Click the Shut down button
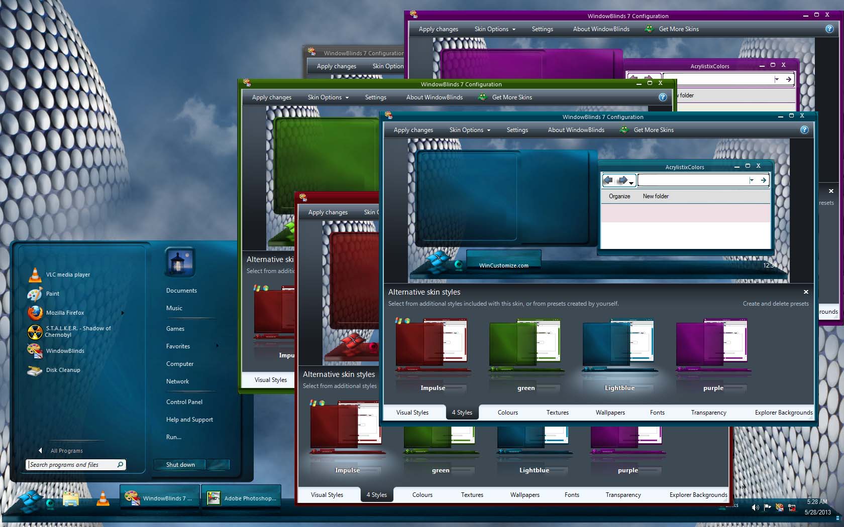This screenshot has height=527, width=844. [x=180, y=465]
